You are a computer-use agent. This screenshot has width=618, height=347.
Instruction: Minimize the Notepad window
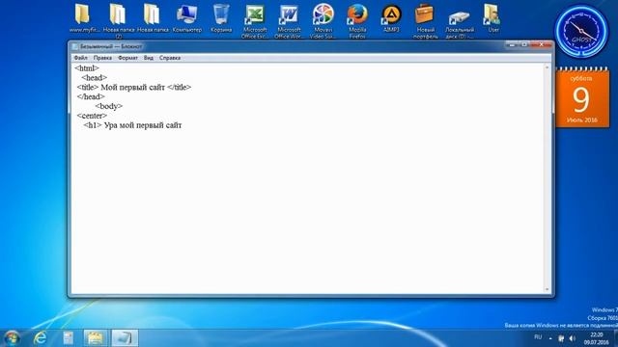[x=512, y=45]
